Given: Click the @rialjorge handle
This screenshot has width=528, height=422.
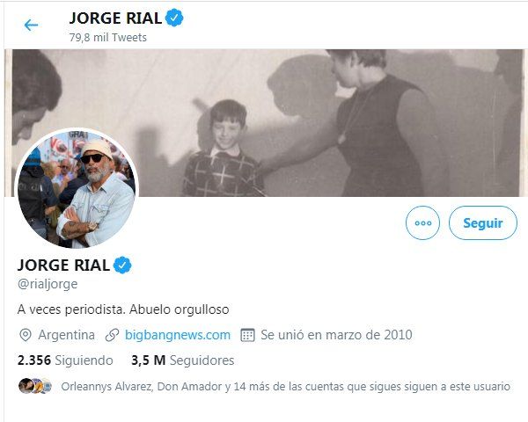Looking at the screenshot, I should coord(48,284).
